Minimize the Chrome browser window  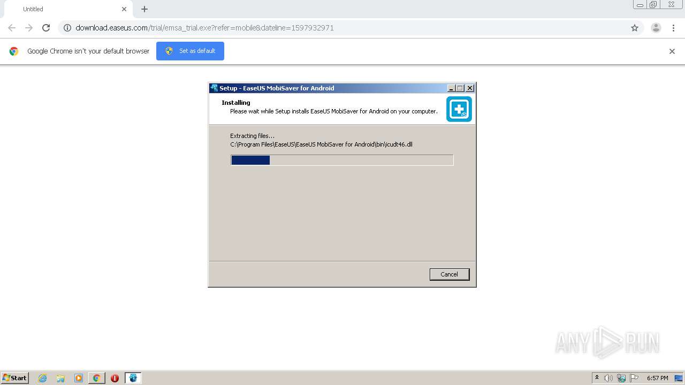coord(640,5)
